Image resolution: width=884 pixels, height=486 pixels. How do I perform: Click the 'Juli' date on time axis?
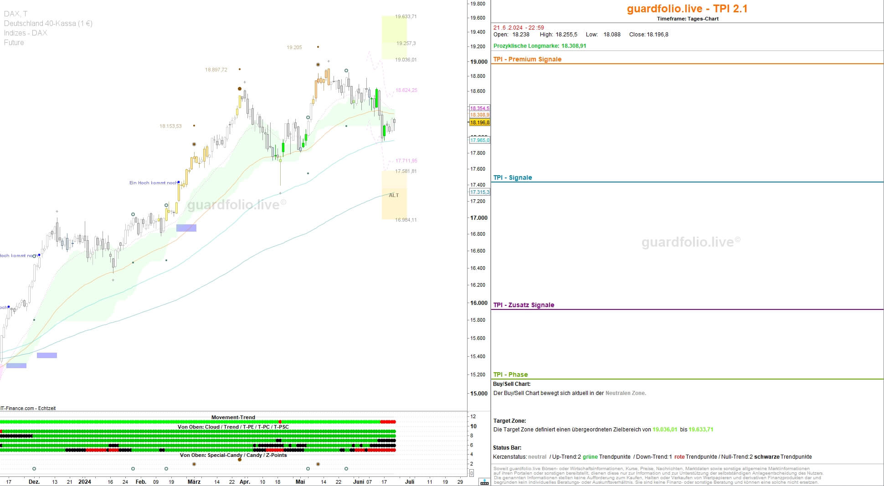pyautogui.click(x=410, y=481)
